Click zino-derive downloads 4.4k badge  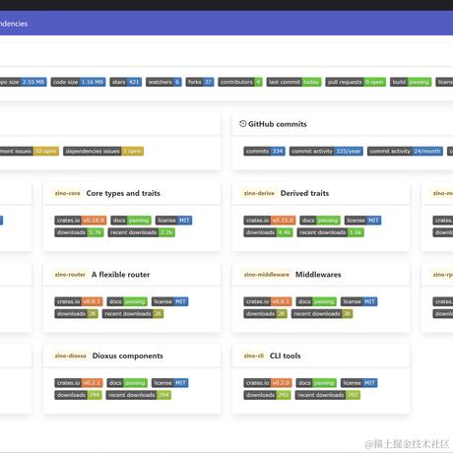pyautogui.click(x=268, y=232)
